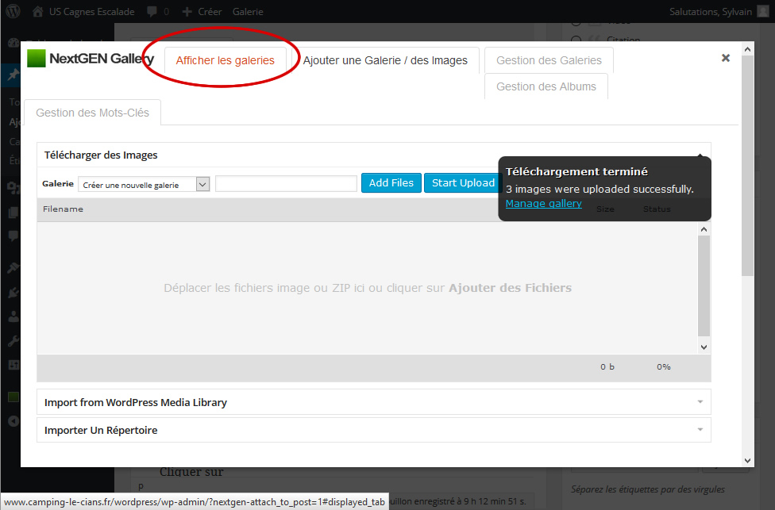Click the Status column header
This screenshot has width=775, height=510.
tap(657, 209)
